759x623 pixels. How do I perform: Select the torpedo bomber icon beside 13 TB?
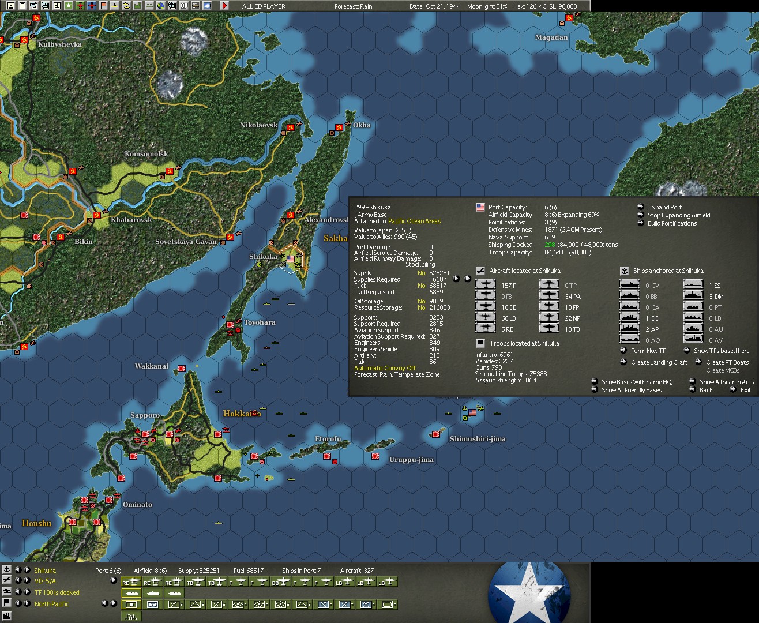549,329
